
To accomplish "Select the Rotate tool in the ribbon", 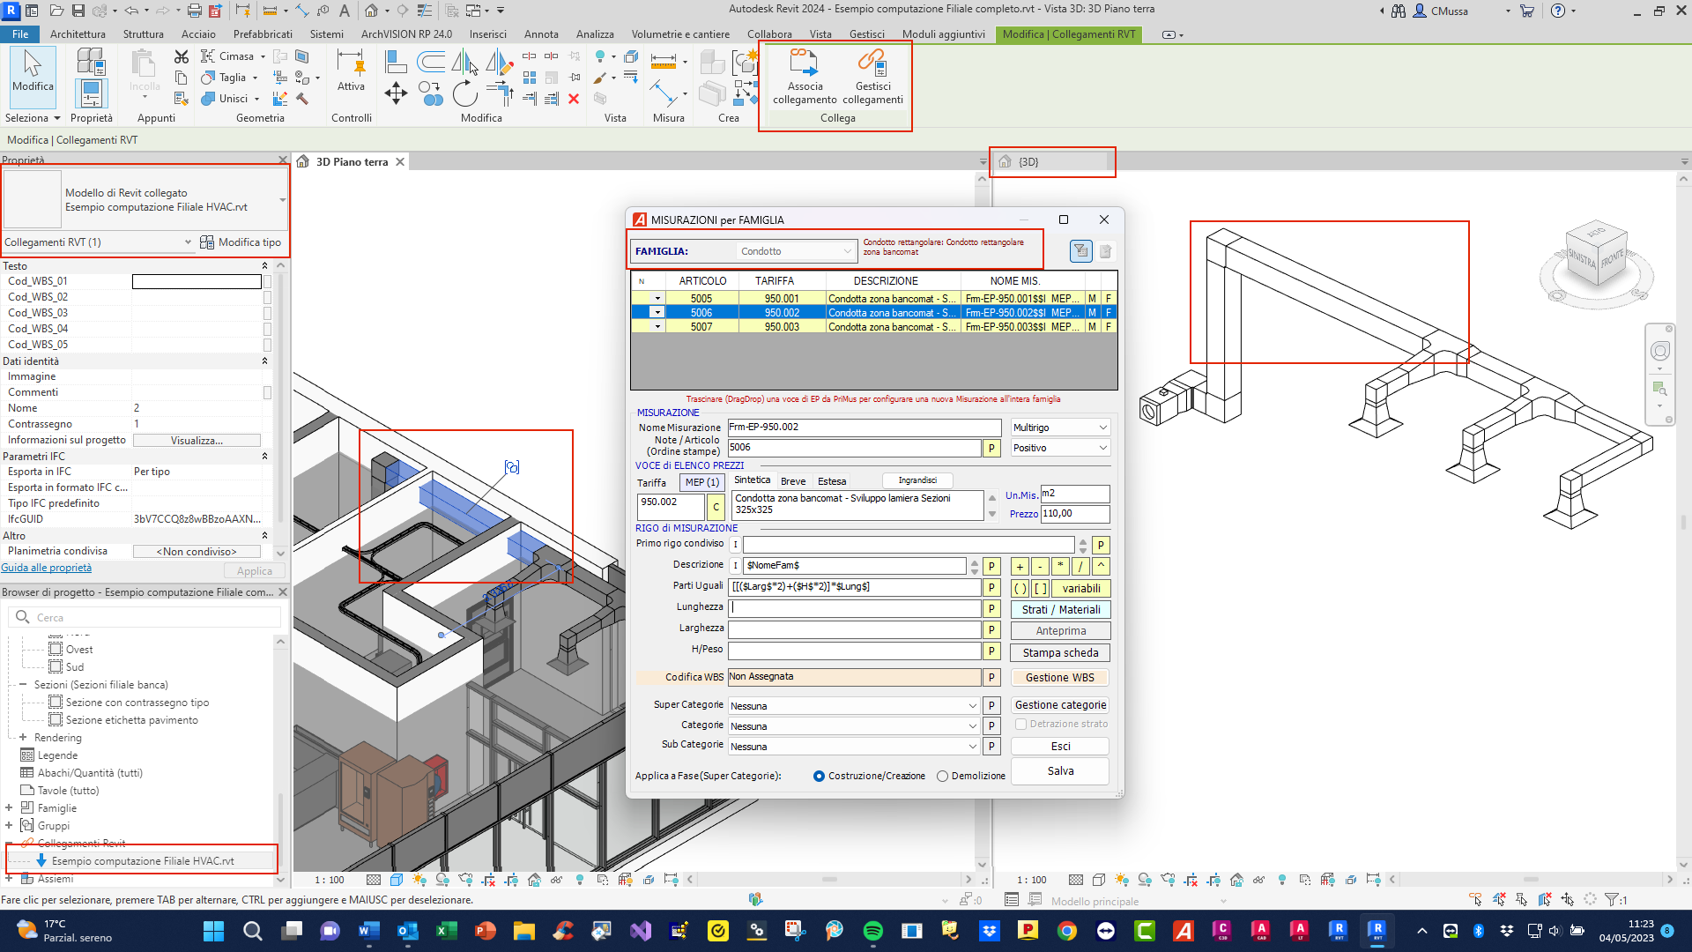I will click(x=465, y=93).
